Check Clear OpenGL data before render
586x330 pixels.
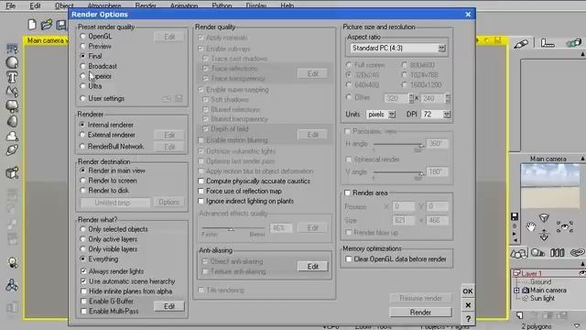(349, 258)
